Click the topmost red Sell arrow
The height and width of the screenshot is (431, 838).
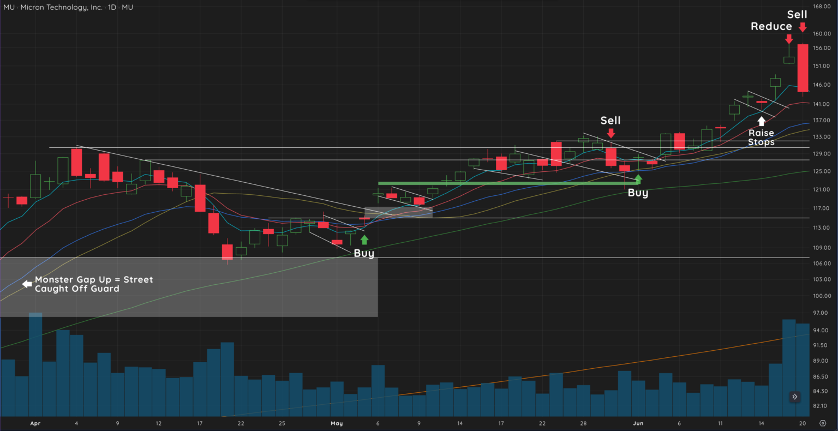(x=803, y=27)
